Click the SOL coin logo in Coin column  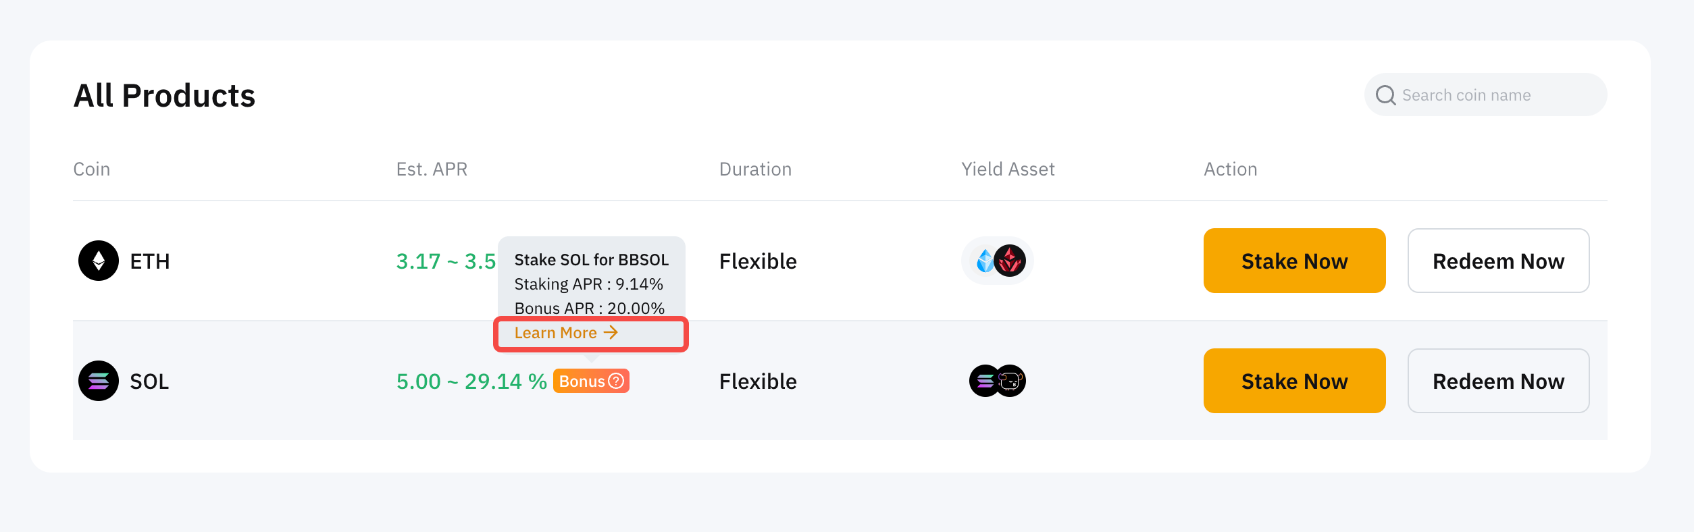click(99, 381)
